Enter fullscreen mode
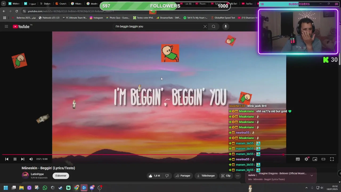This screenshot has height=192, width=341. pos(332,159)
